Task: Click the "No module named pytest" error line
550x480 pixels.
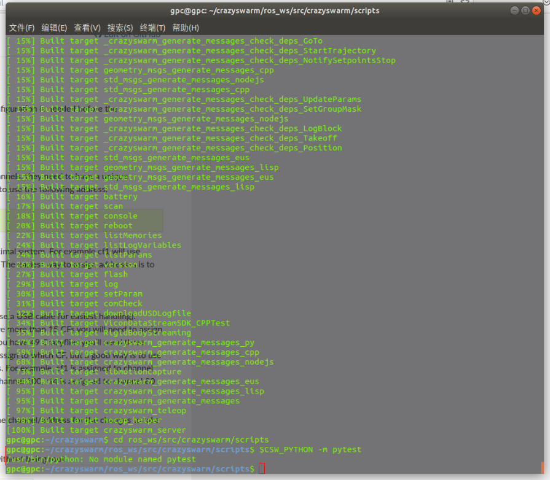Action: click(x=123, y=459)
